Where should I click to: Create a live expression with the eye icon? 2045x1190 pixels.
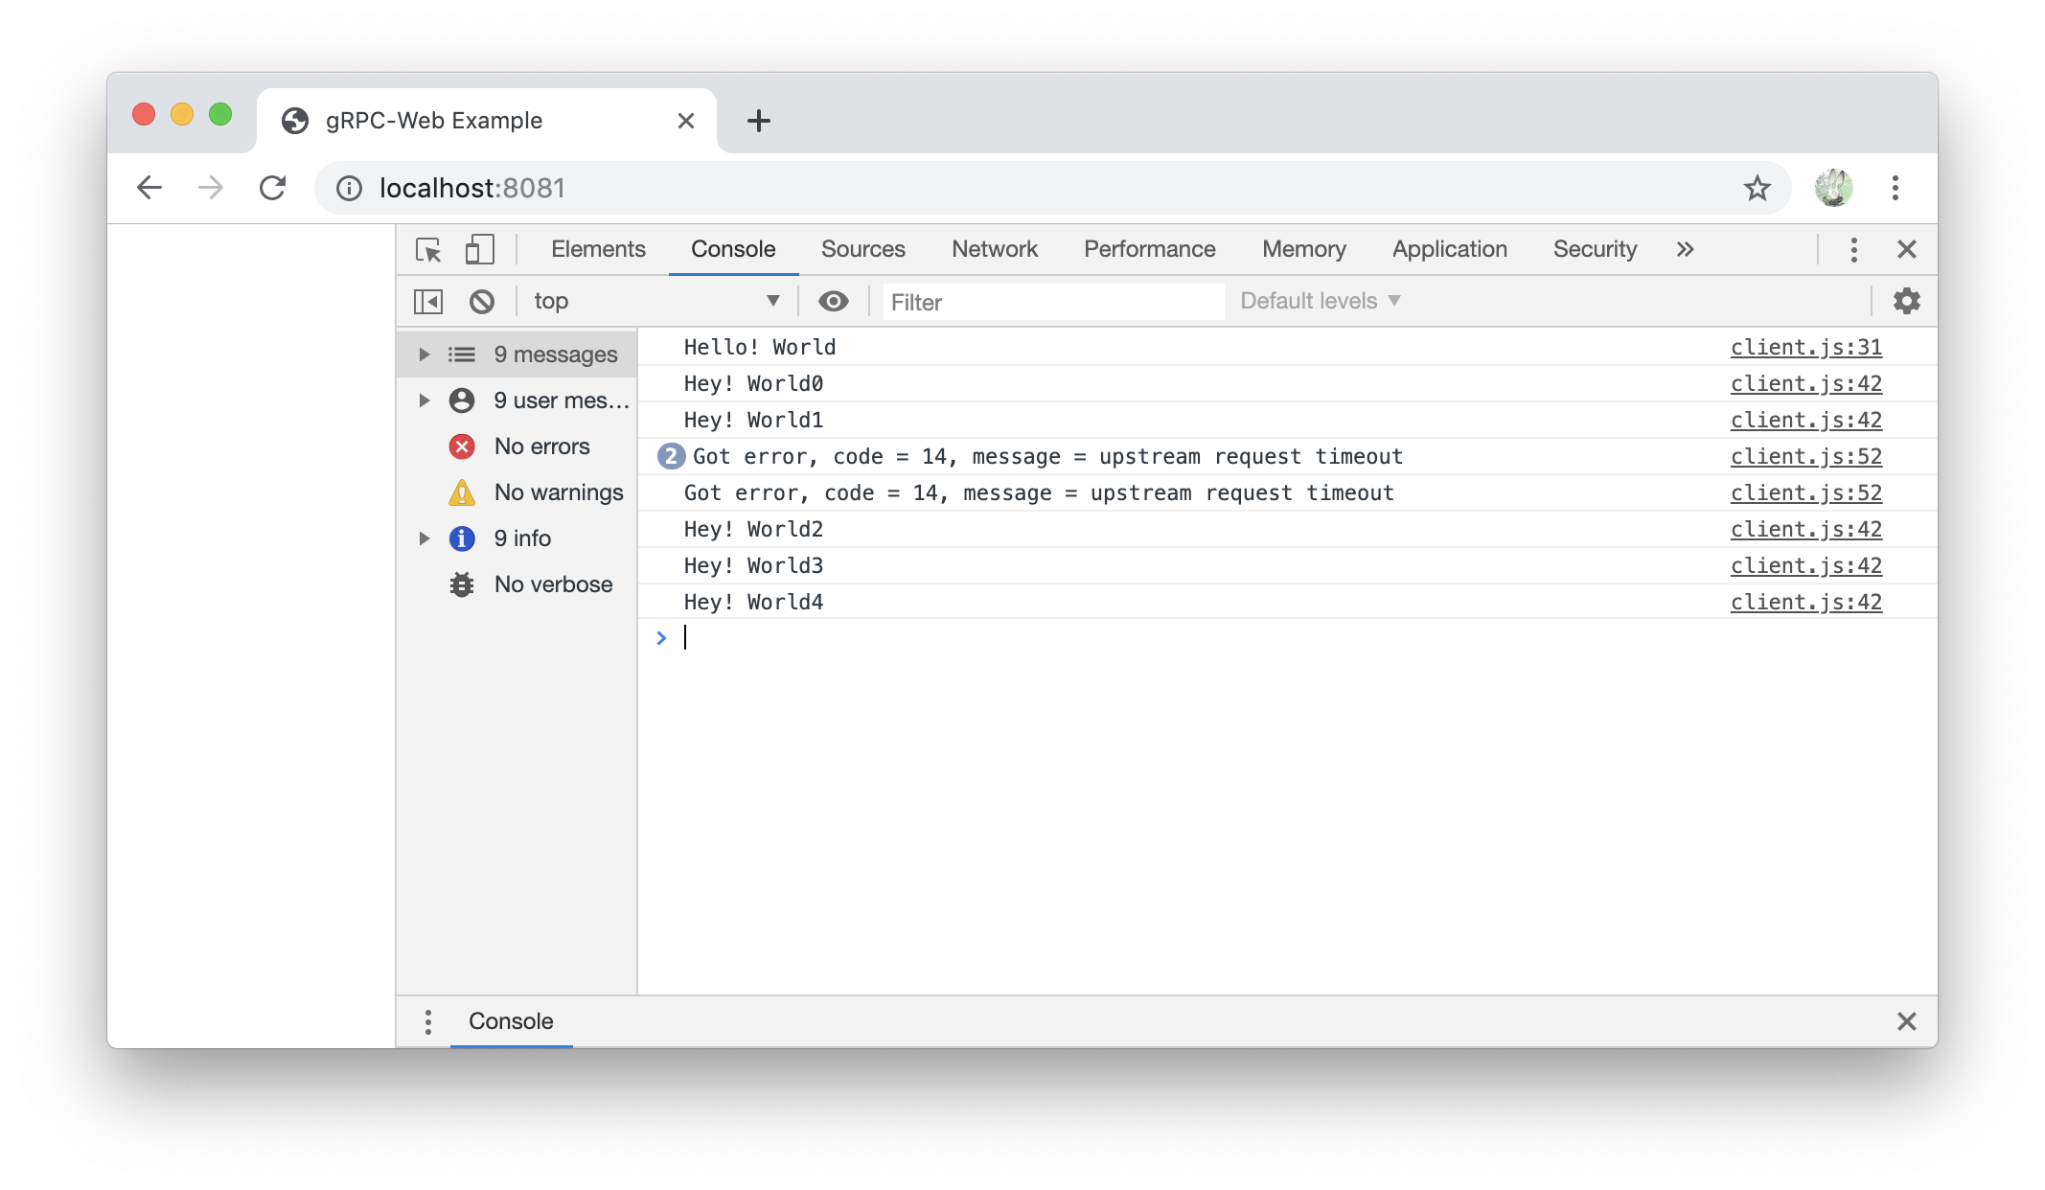(x=833, y=300)
